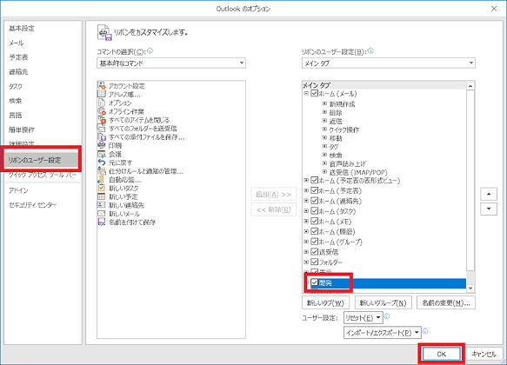Select the 新しいタスク command icon
Screen dimensions: 507x365
[102, 188]
